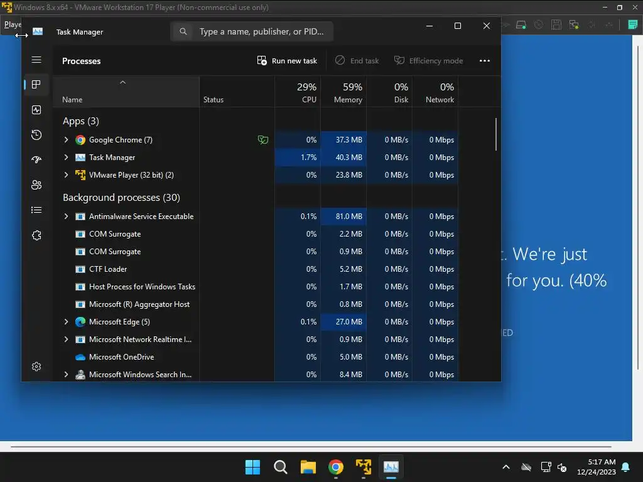Click 81.0 MB memory value for Antimalware
The height and width of the screenshot is (482, 643).
coord(349,217)
